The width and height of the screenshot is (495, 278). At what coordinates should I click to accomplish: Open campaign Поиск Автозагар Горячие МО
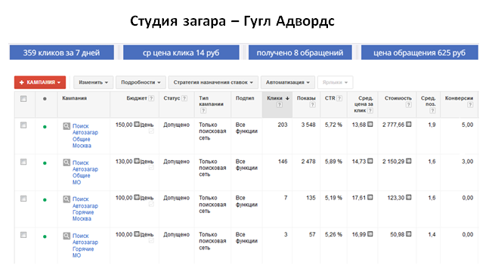(x=85, y=246)
